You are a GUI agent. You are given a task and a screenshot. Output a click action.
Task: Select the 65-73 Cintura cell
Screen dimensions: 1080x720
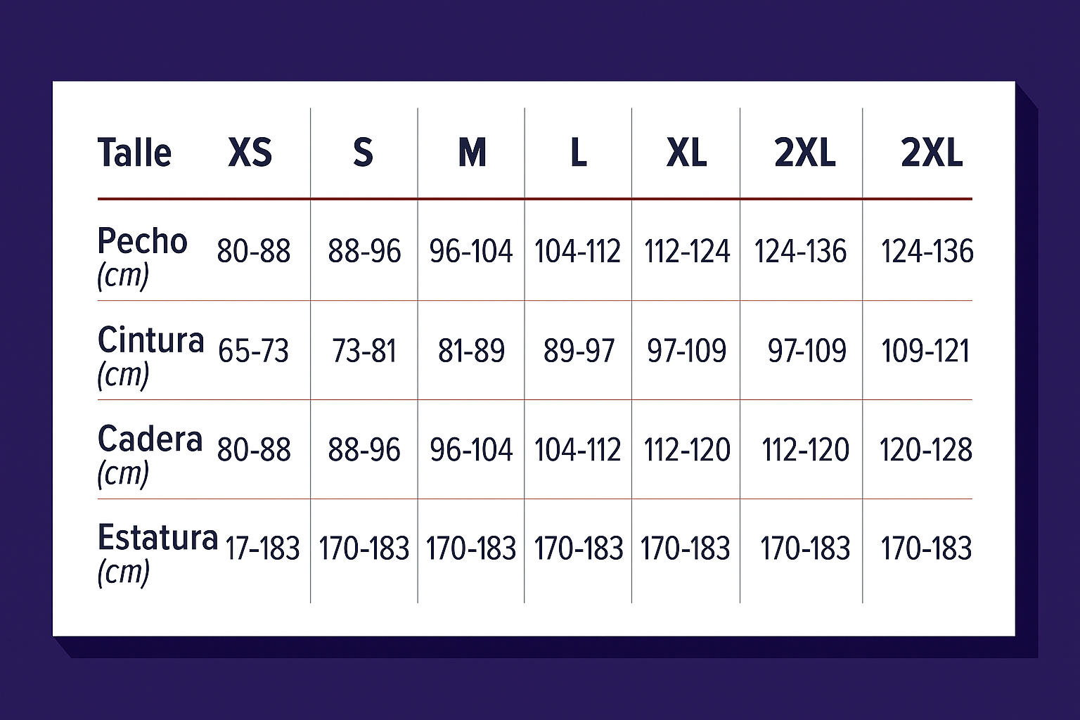pyautogui.click(x=253, y=350)
